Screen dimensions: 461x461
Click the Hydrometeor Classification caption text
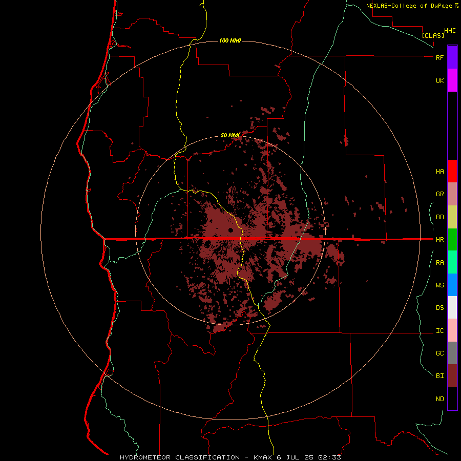(x=180, y=457)
